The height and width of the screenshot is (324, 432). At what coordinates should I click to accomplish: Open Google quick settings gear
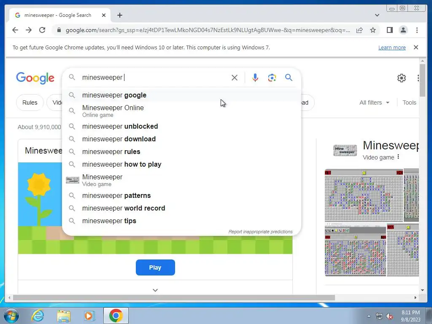tap(402, 78)
